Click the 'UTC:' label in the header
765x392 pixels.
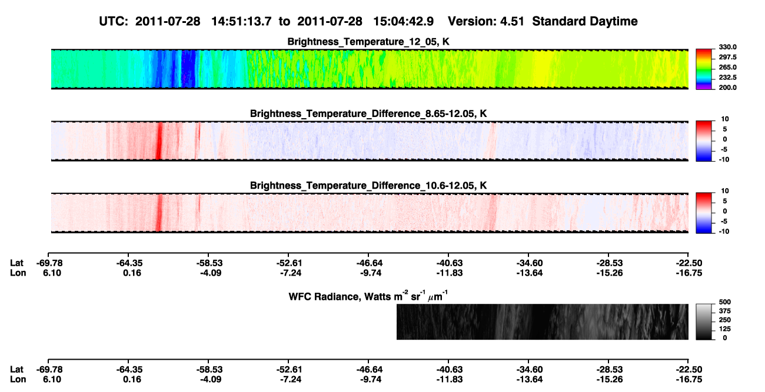tap(115, 21)
